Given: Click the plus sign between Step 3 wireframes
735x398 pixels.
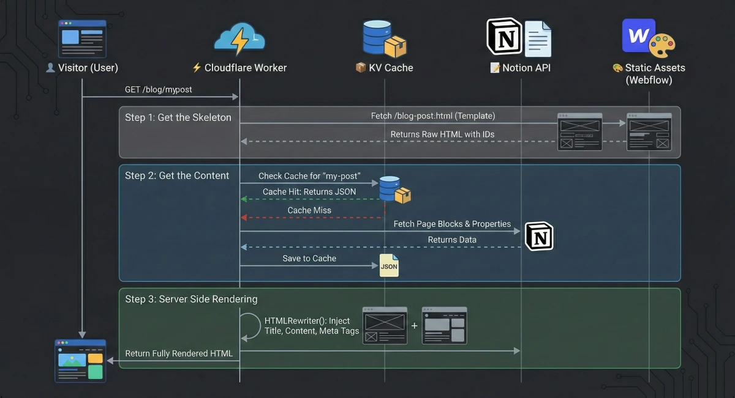Looking at the screenshot, I should 415,326.
